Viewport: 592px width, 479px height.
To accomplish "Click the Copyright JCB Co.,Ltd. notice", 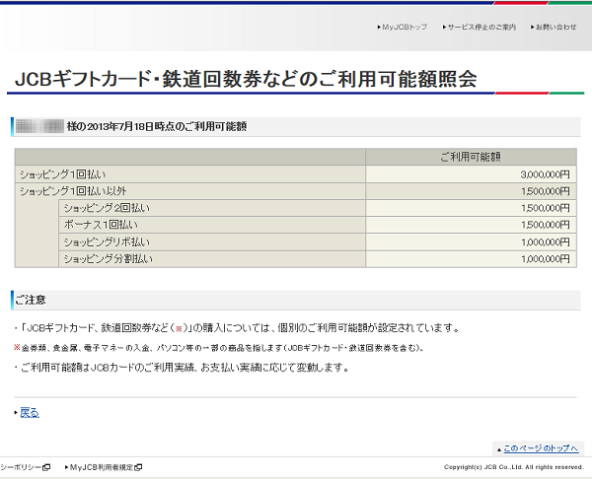I will tap(513, 467).
